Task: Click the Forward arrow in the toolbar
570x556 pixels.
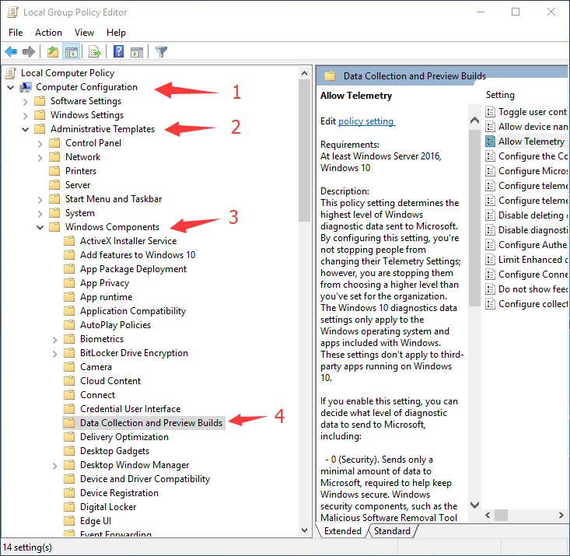Action: (29, 52)
